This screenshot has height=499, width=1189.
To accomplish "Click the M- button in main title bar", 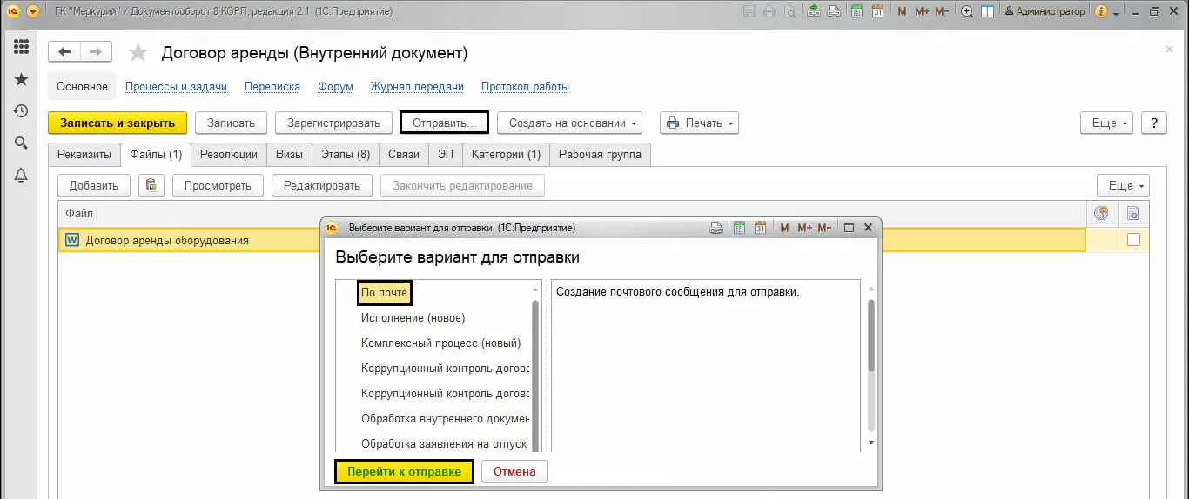I will point(943,11).
